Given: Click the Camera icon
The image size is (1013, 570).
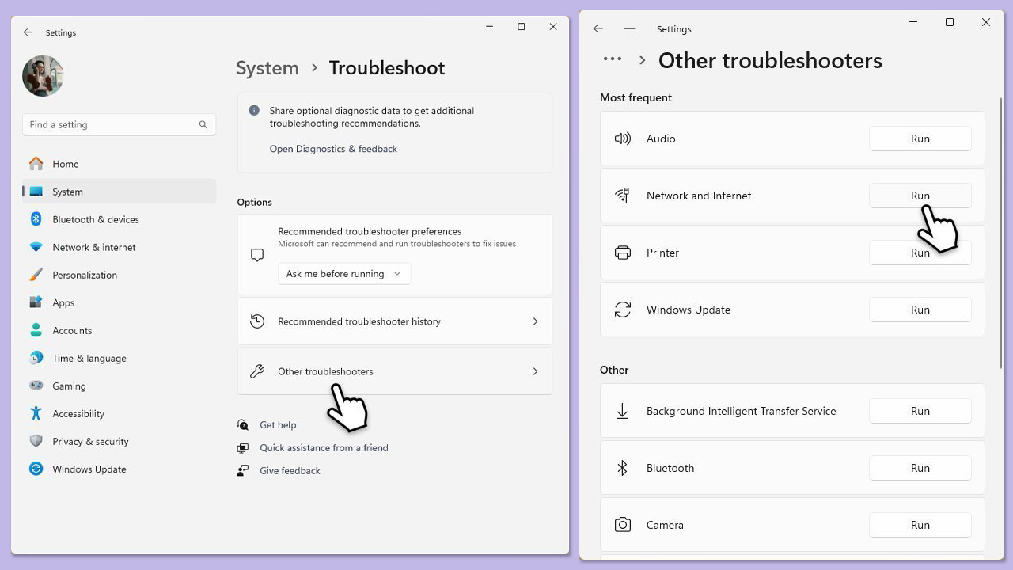Looking at the screenshot, I should pos(623,525).
